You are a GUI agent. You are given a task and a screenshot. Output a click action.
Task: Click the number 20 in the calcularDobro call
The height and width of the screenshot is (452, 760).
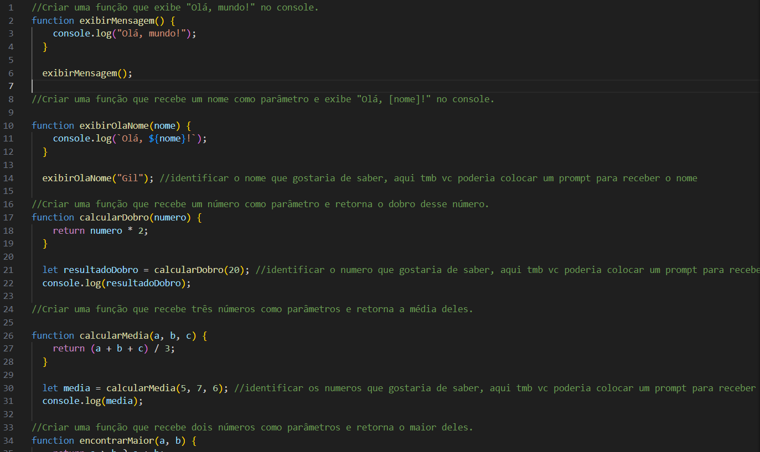[x=234, y=270]
